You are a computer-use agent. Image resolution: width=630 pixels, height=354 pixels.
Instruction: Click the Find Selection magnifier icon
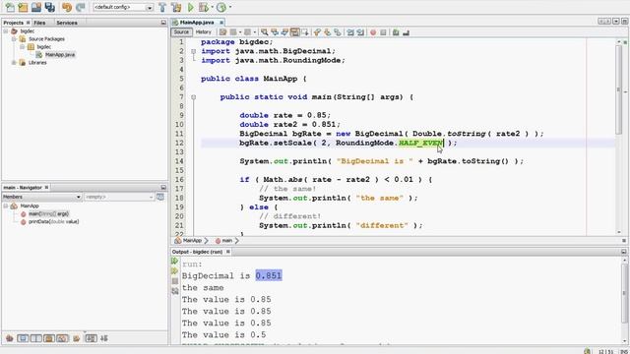[265, 32]
